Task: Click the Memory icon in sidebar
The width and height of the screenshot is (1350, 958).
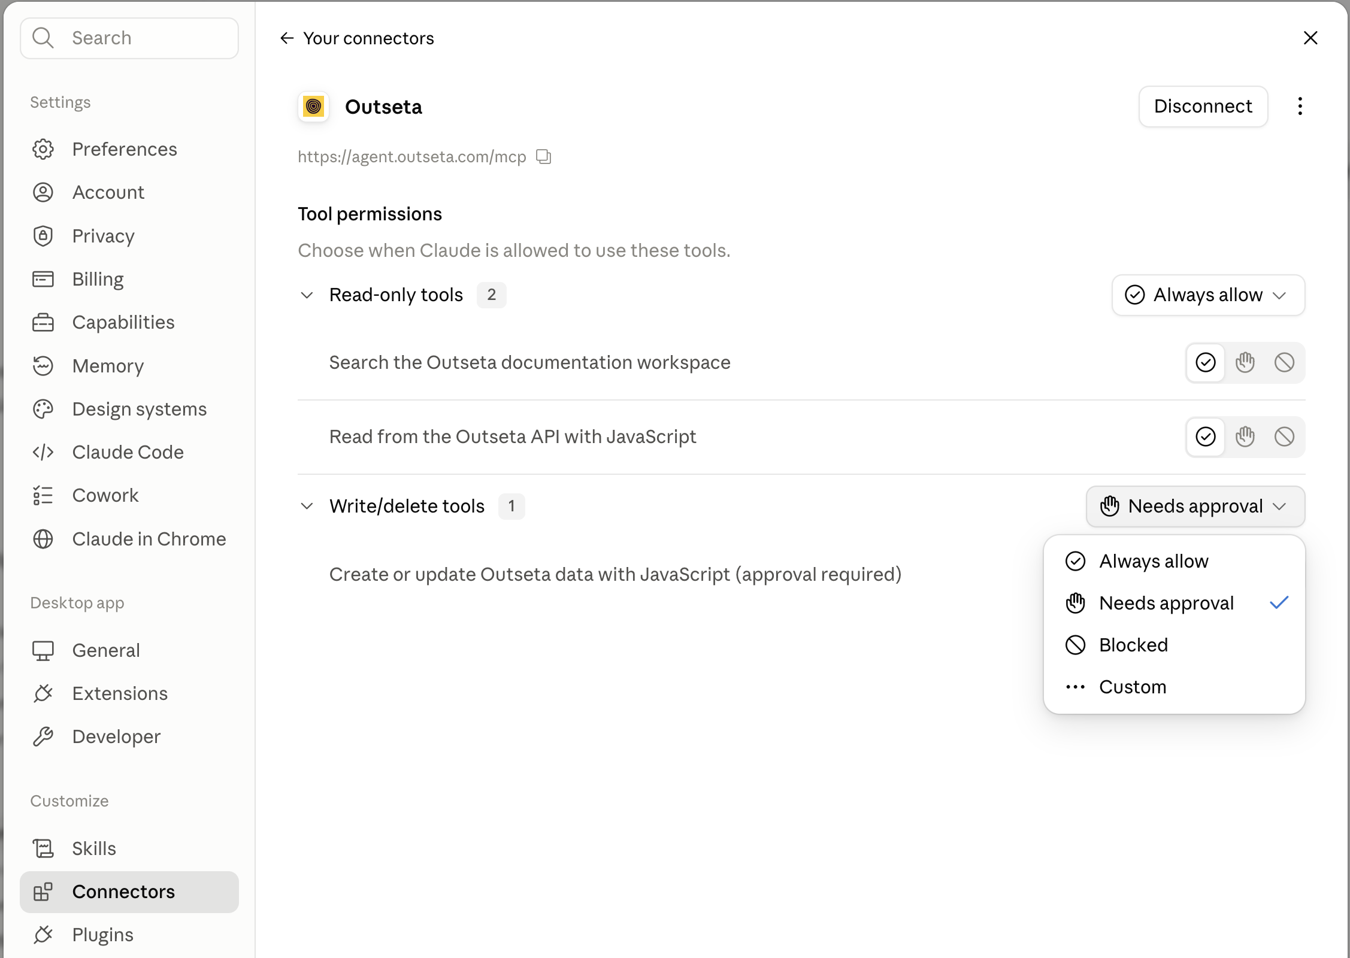Action: 43,366
